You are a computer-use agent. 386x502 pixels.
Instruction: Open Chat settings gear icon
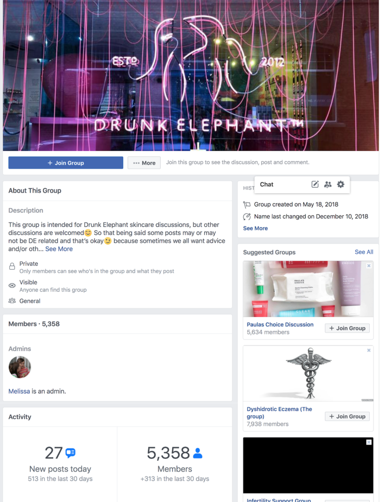pyautogui.click(x=340, y=184)
